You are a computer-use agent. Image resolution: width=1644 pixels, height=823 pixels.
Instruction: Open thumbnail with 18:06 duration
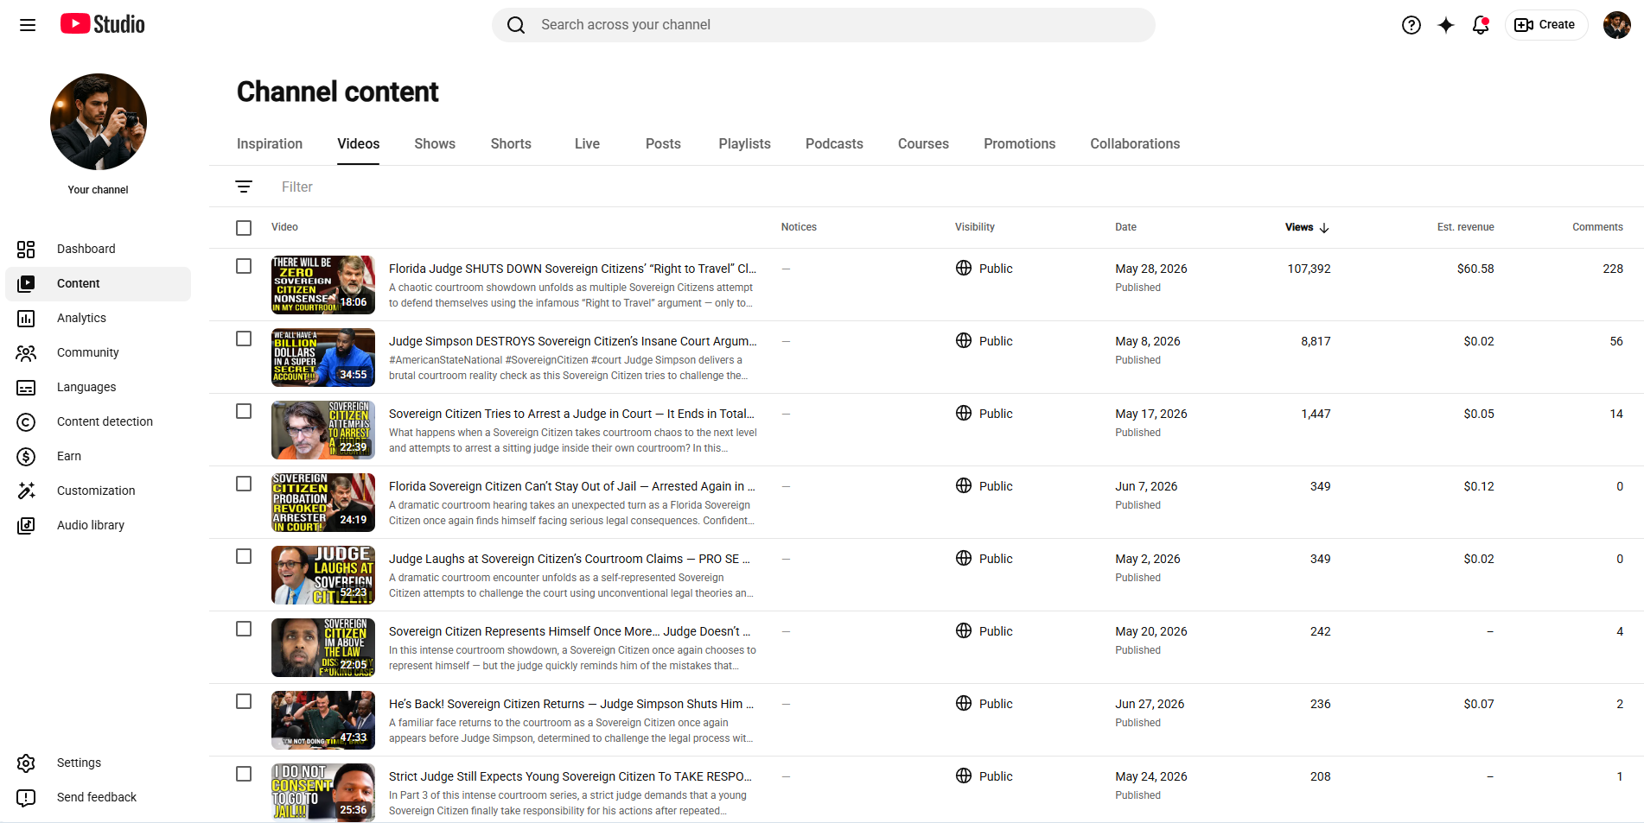click(x=323, y=285)
